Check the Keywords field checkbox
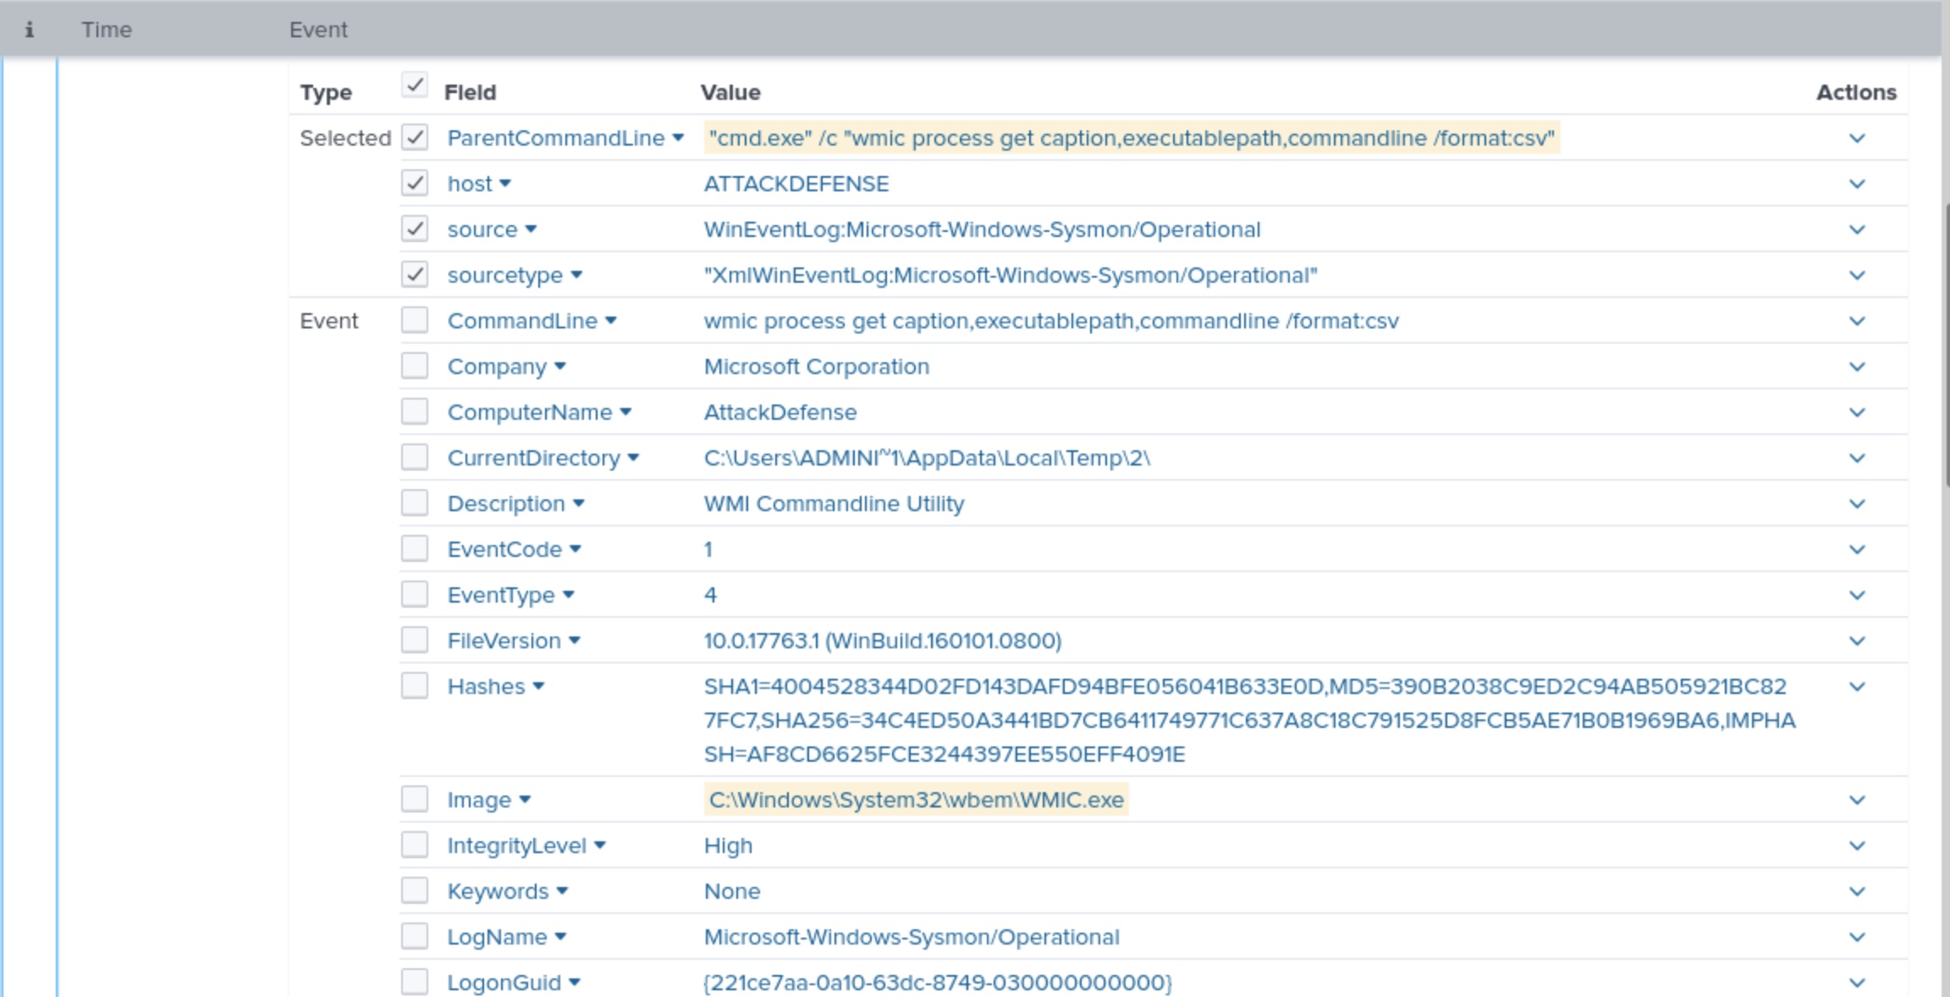Viewport: 1950px width, 997px height. 414,890
